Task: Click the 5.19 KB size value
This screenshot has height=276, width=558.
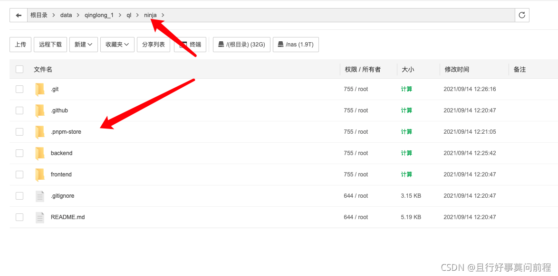Action: [x=411, y=217]
